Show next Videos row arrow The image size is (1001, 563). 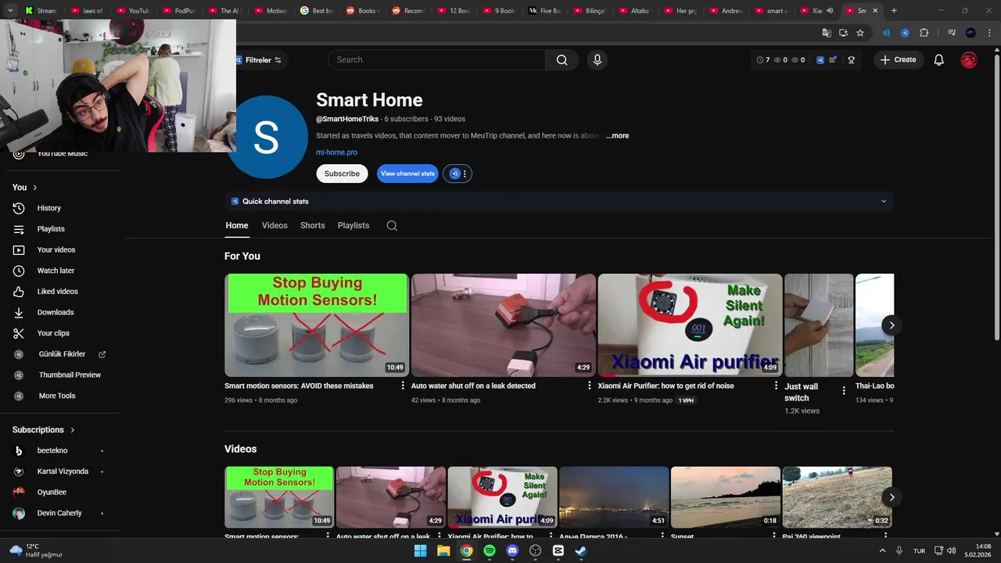tap(891, 497)
